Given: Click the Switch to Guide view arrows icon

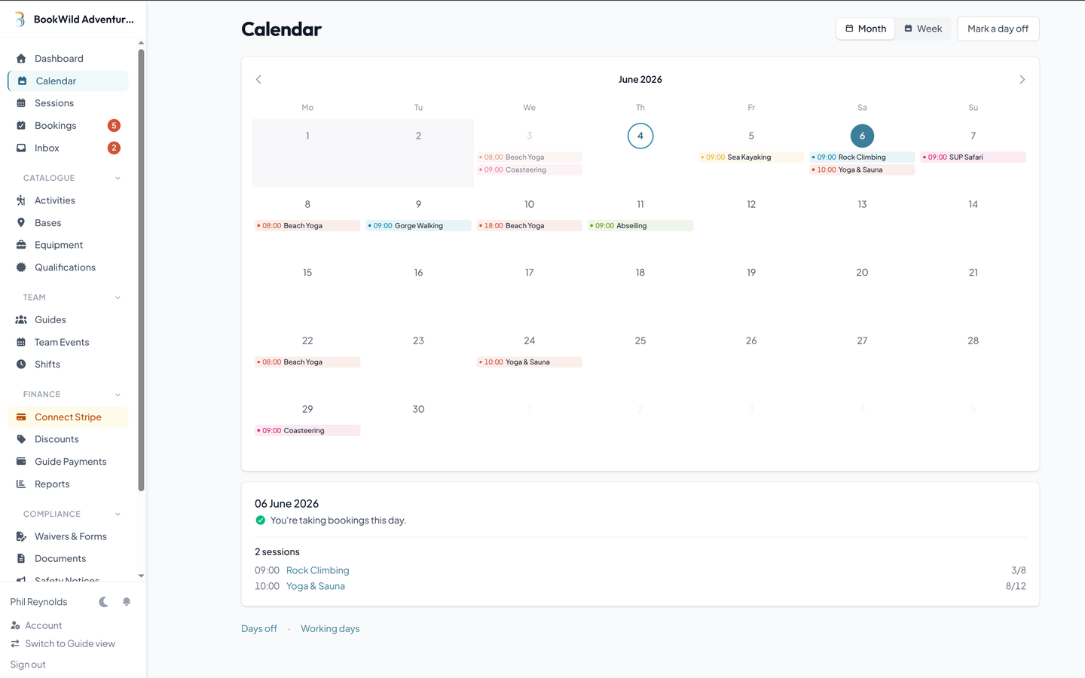Looking at the screenshot, I should pos(15,644).
